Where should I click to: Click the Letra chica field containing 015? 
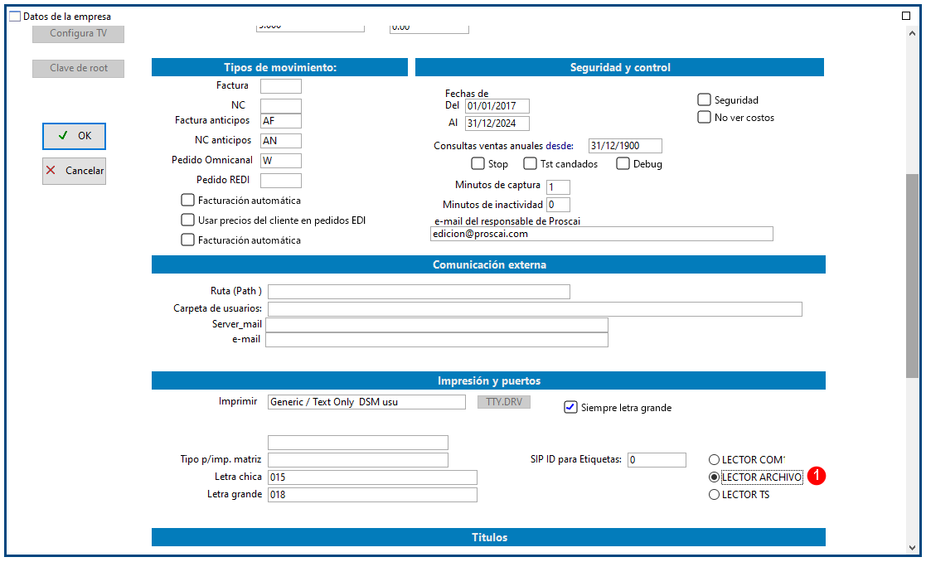coord(373,477)
